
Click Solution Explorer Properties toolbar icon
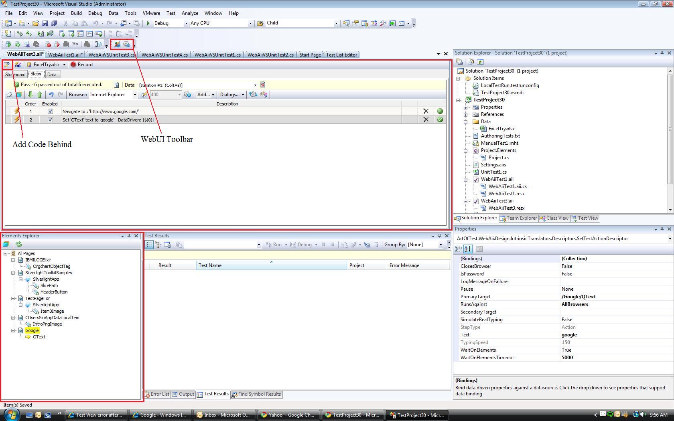[x=460, y=62]
